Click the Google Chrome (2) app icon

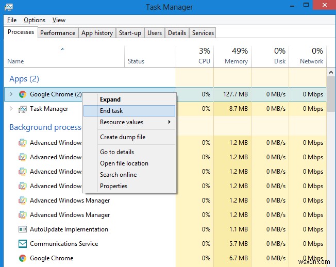click(23, 94)
